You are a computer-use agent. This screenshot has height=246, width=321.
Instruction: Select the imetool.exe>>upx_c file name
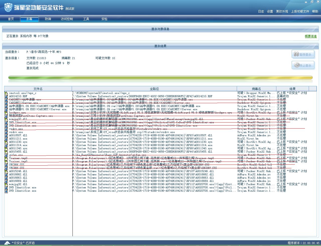click(23, 93)
